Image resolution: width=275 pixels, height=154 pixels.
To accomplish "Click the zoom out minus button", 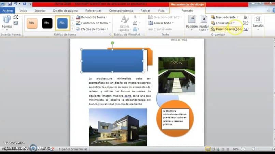I will click(243, 149).
